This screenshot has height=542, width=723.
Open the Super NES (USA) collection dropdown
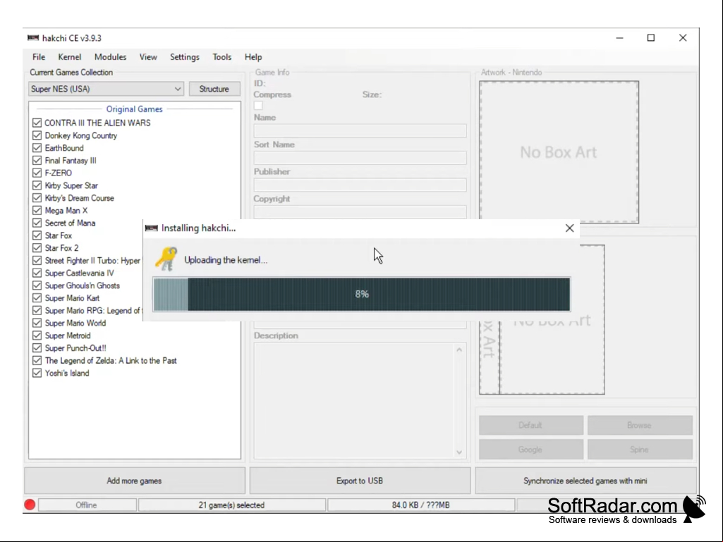(x=106, y=89)
